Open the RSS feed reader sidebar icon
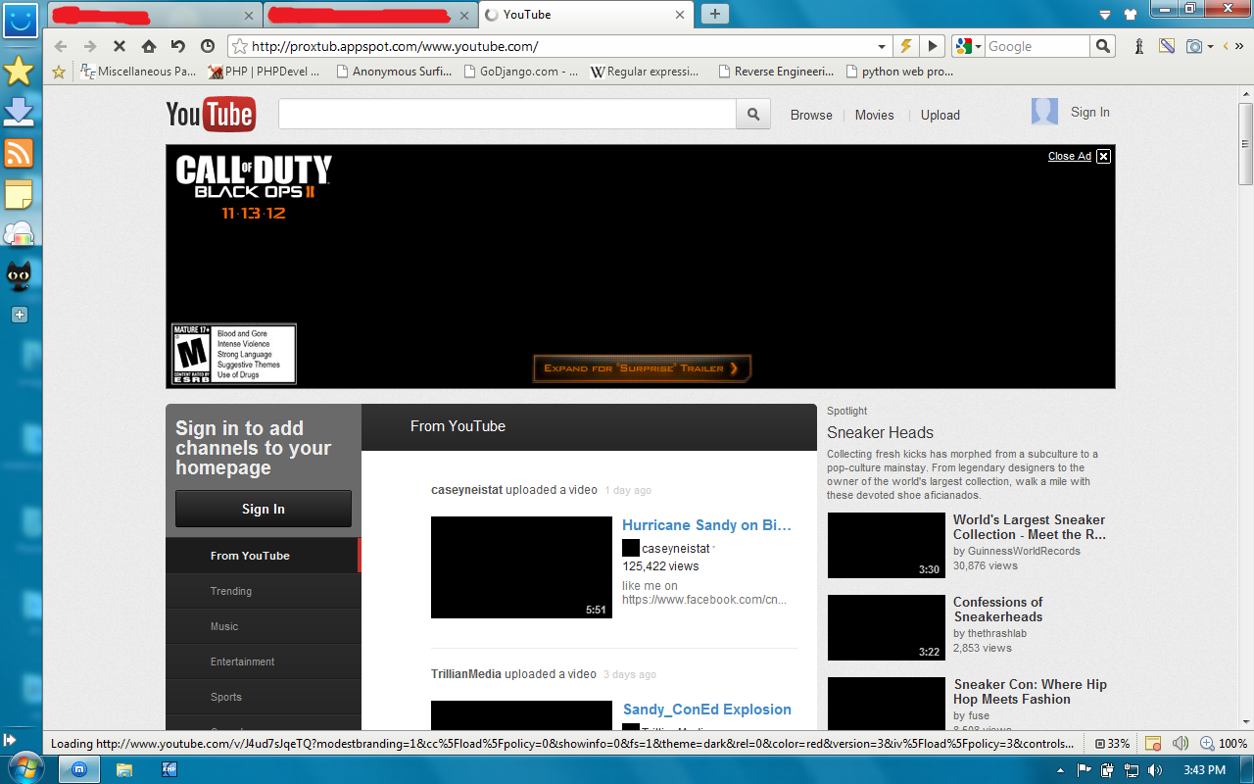Screen dimensions: 1254x784 (x=20, y=153)
